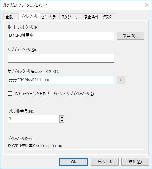The width and height of the screenshot is (152, 169).
Task: Switch to the セキュリティ tab
Action: pyautogui.click(x=50, y=17)
